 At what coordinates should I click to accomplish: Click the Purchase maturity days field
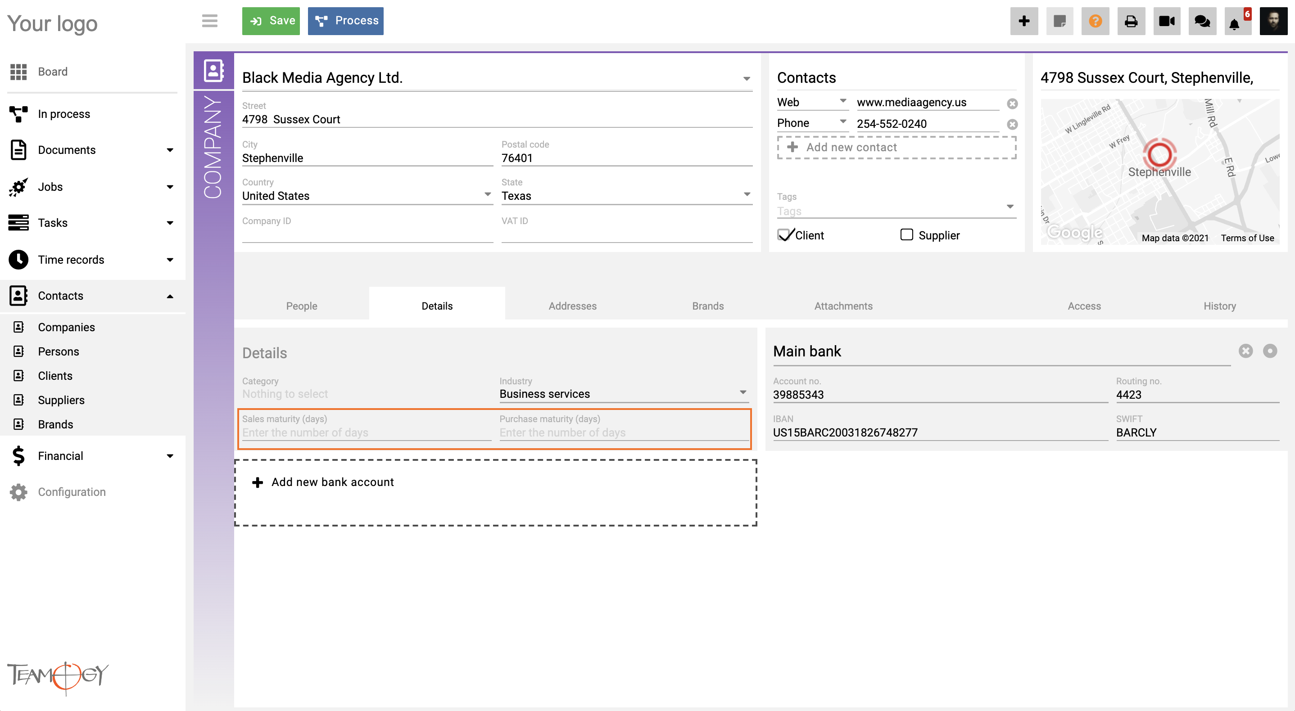click(624, 432)
